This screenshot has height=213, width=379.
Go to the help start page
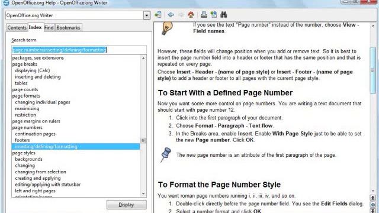click(x=191, y=15)
